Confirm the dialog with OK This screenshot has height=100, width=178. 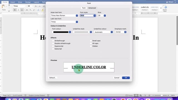(x=126, y=78)
